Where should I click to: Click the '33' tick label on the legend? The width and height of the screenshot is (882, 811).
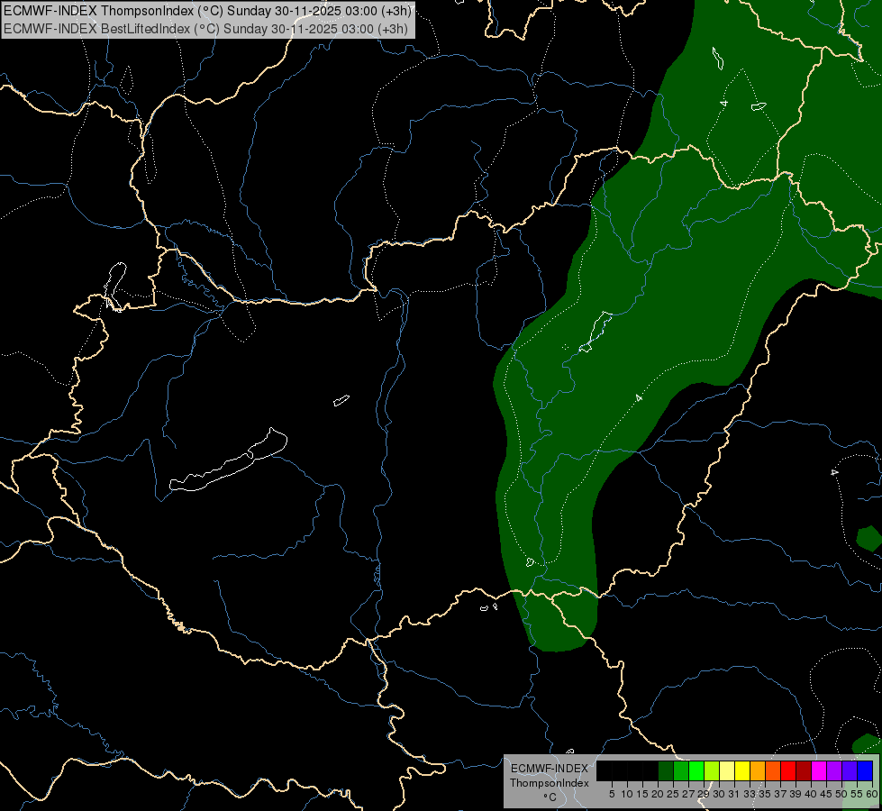(x=750, y=794)
